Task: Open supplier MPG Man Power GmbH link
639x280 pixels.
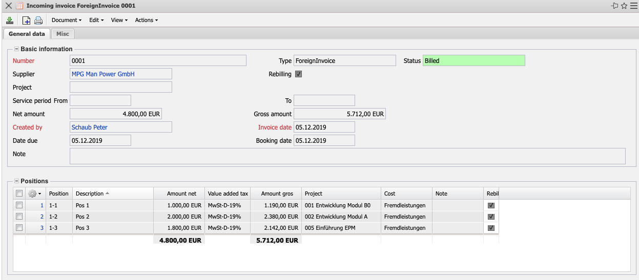Action: point(103,74)
